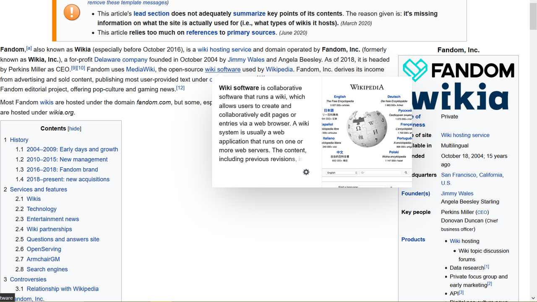Click the MediaWiki link

141,69
